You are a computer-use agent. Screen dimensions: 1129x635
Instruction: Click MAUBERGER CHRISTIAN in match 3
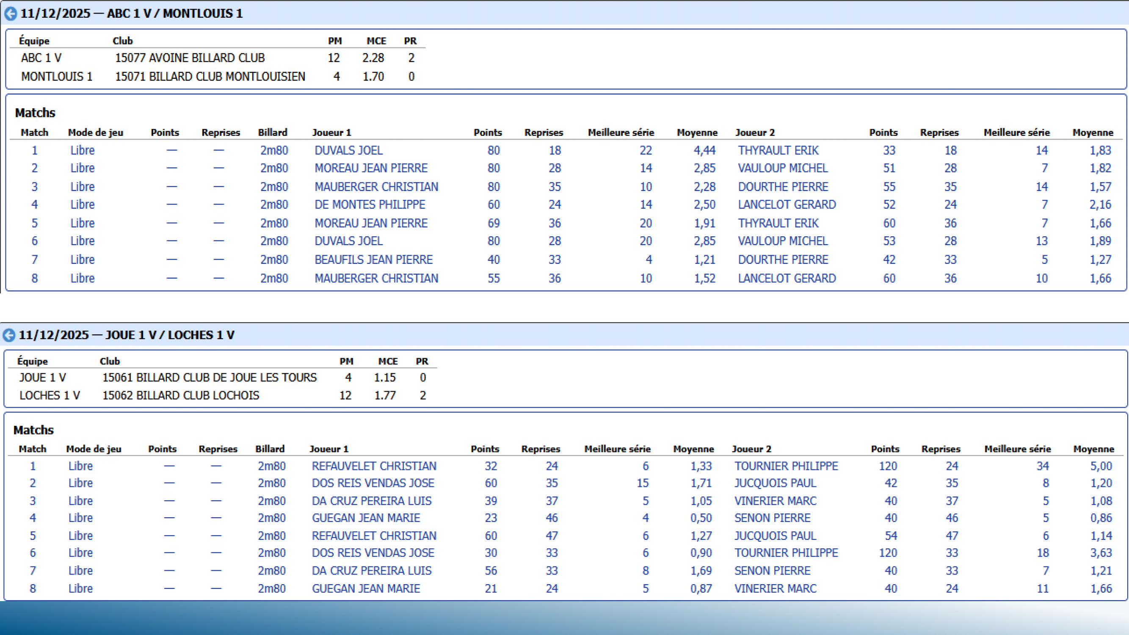click(376, 187)
